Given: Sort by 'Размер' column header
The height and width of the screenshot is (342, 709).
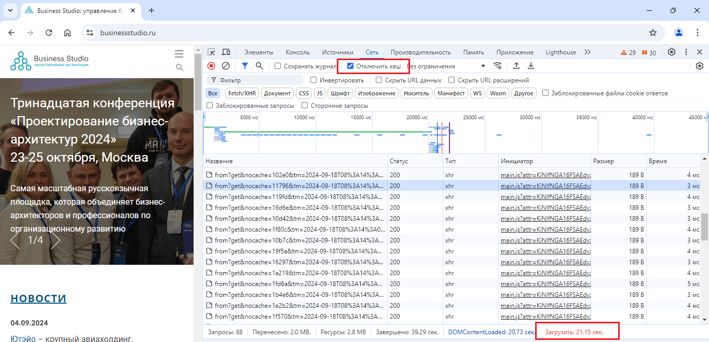Looking at the screenshot, I should [x=618, y=161].
